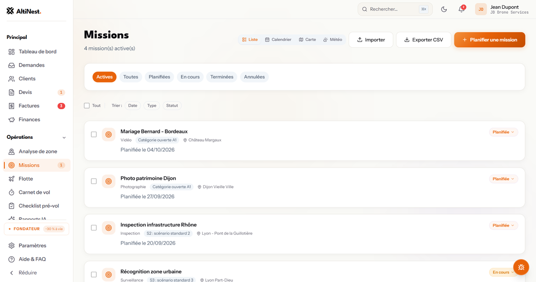Select the Actives filter
This screenshot has height=282, width=536.
[104, 77]
